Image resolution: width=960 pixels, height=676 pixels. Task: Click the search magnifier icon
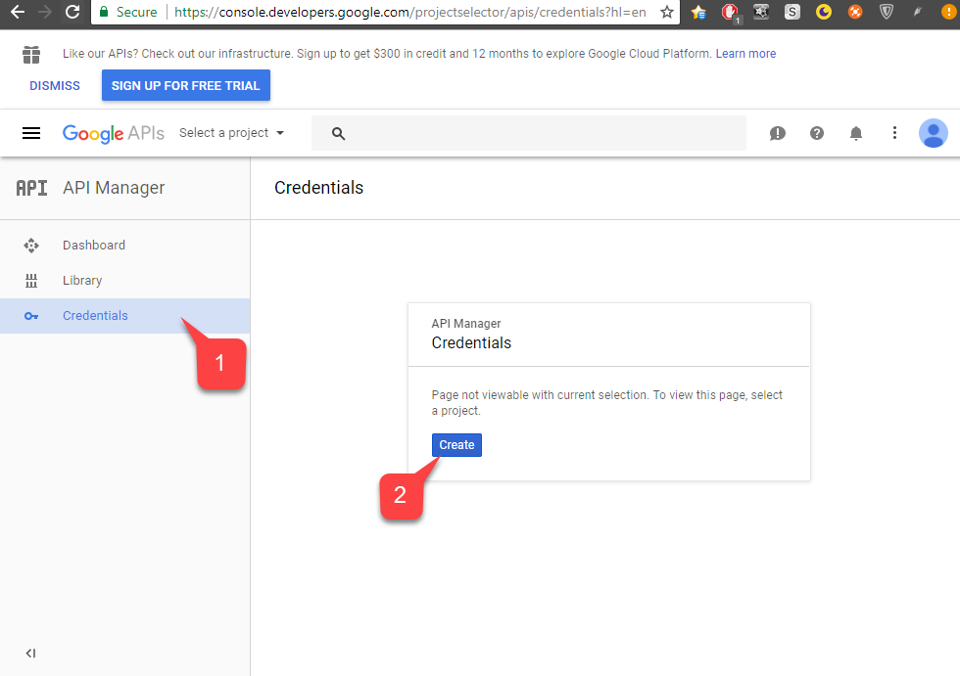(339, 134)
